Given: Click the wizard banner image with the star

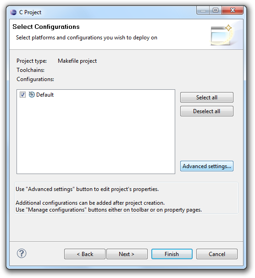Looking at the screenshot, I should [222, 35].
